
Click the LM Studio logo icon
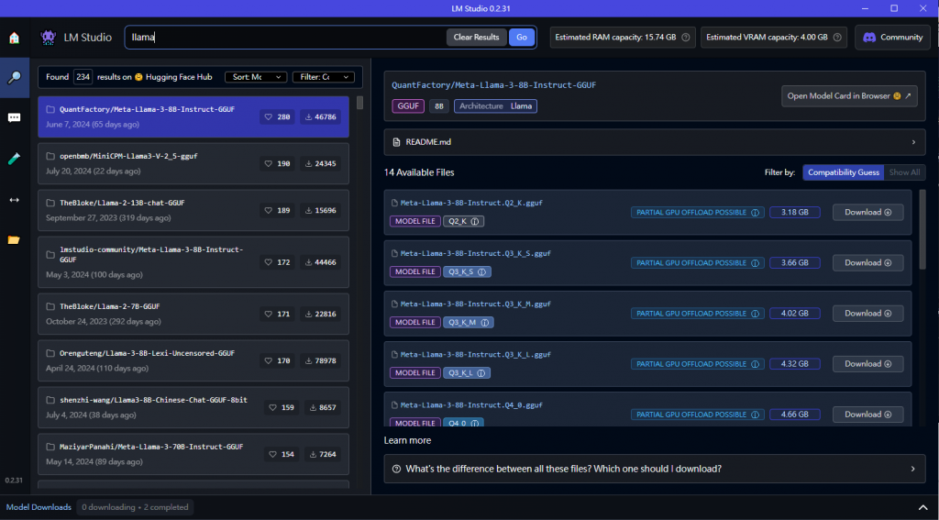pyautogui.click(x=48, y=37)
